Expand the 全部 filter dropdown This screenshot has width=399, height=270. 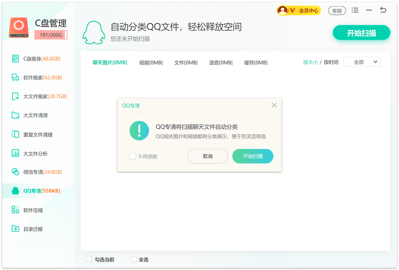[362, 62]
